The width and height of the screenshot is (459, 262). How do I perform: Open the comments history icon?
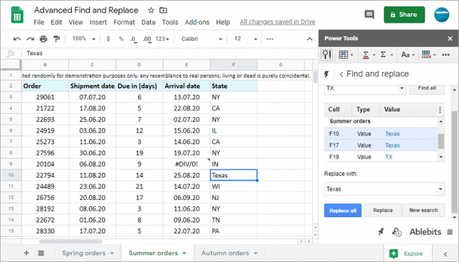(x=369, y=14)
